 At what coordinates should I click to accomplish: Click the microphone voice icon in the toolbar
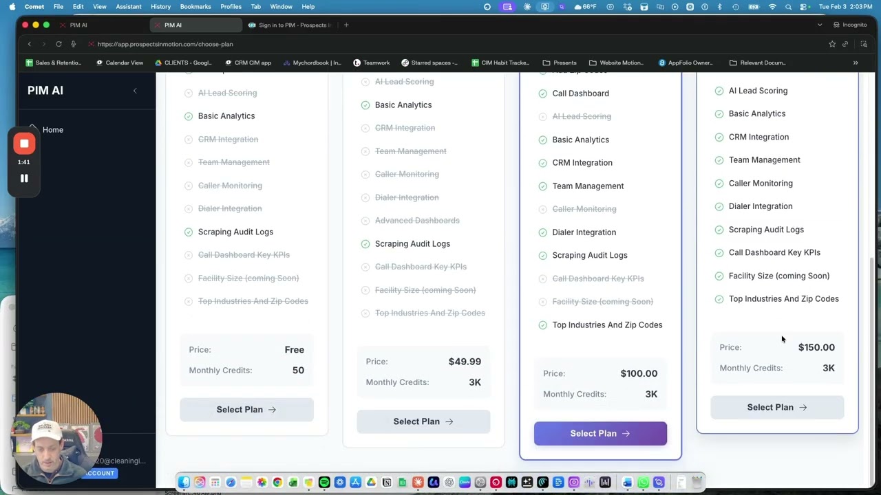coord(74,44)
